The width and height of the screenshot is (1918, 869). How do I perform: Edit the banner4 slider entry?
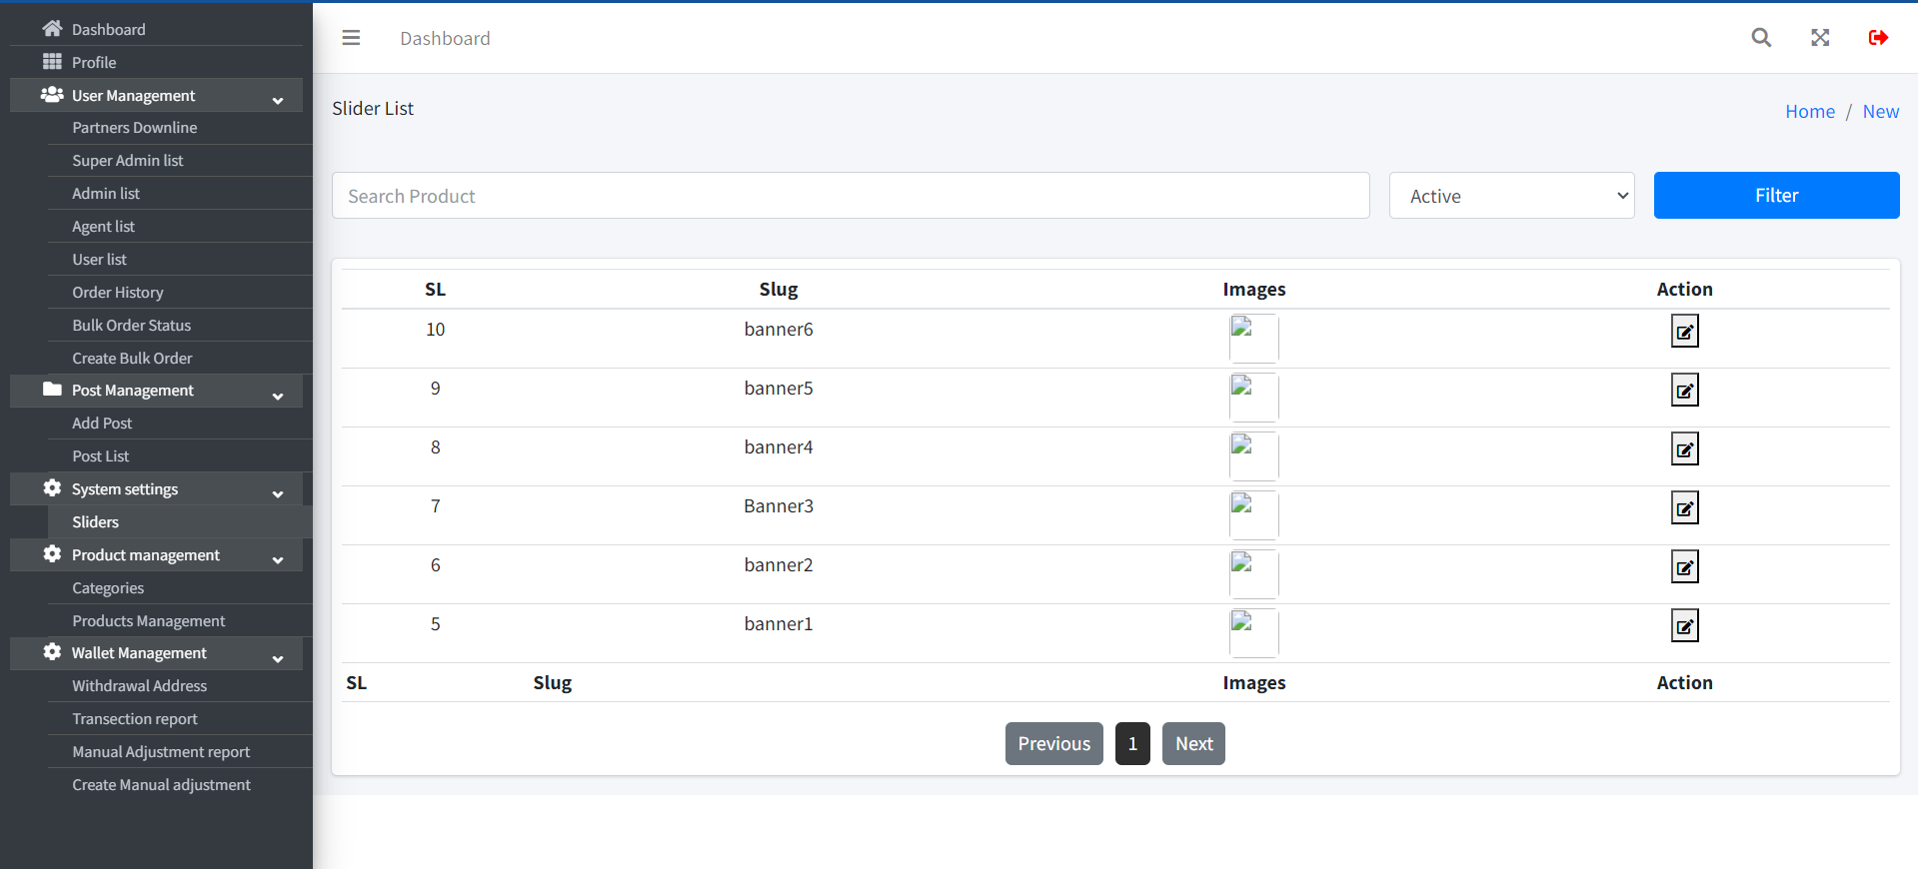1684,449
